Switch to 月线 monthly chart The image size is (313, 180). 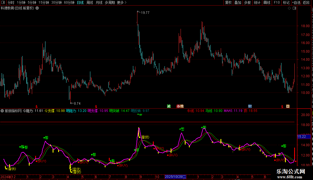point(99,2)
